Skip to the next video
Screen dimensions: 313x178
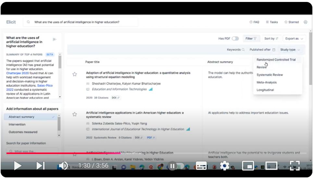(40, 166)
